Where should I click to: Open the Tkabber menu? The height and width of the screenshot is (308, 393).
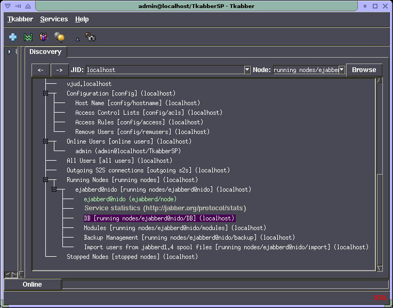pos(20,19)
